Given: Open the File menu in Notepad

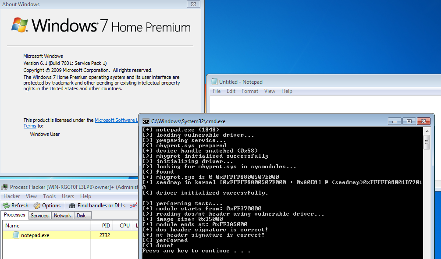Looking at the screenshot, I should [x=217, y=91].
